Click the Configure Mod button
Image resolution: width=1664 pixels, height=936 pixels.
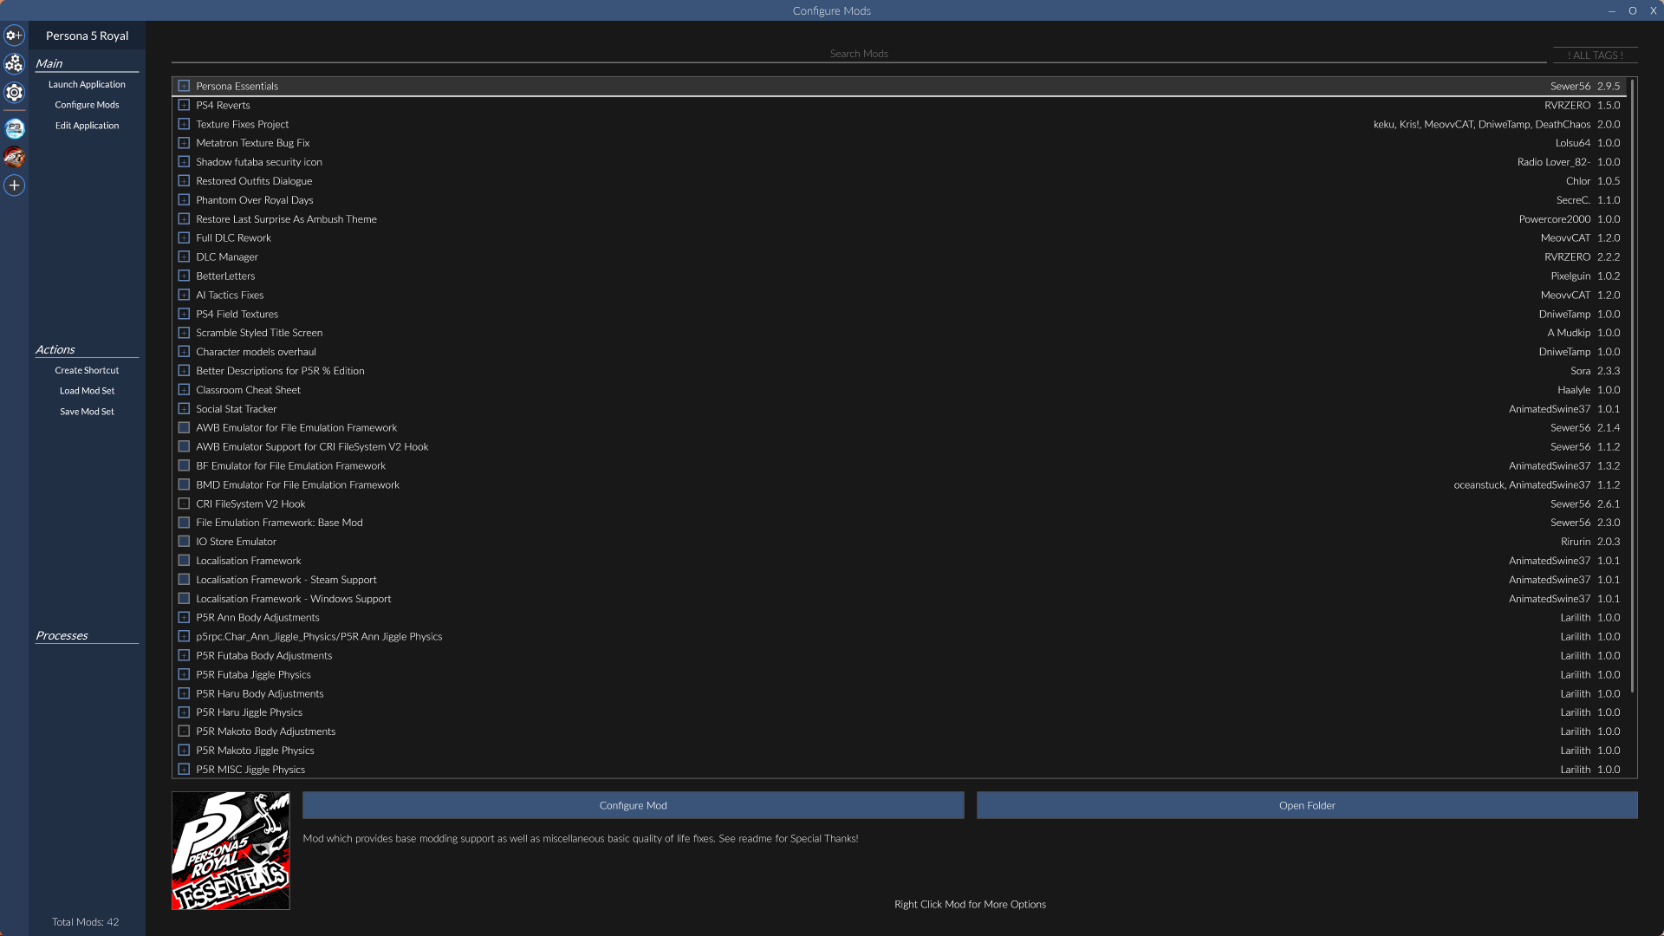633,805
